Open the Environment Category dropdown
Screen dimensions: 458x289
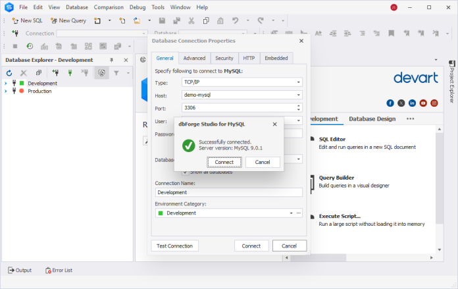pos(290,213)
